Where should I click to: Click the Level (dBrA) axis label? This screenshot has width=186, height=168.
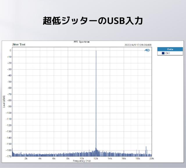(4, 102)
